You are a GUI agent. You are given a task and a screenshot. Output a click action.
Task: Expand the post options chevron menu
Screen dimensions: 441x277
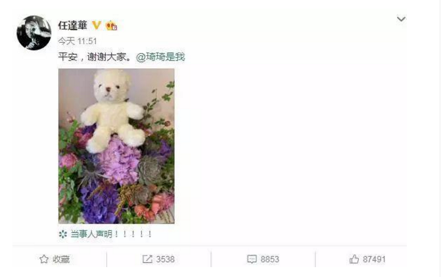click(401, 19)
